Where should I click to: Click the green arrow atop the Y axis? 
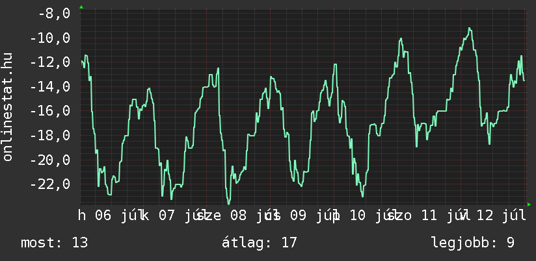pyautogui.click(x=81, y=7)
